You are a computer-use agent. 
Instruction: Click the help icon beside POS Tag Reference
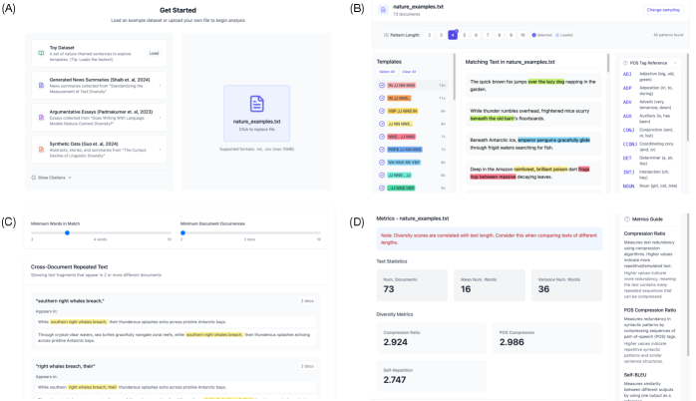(625, 63)
